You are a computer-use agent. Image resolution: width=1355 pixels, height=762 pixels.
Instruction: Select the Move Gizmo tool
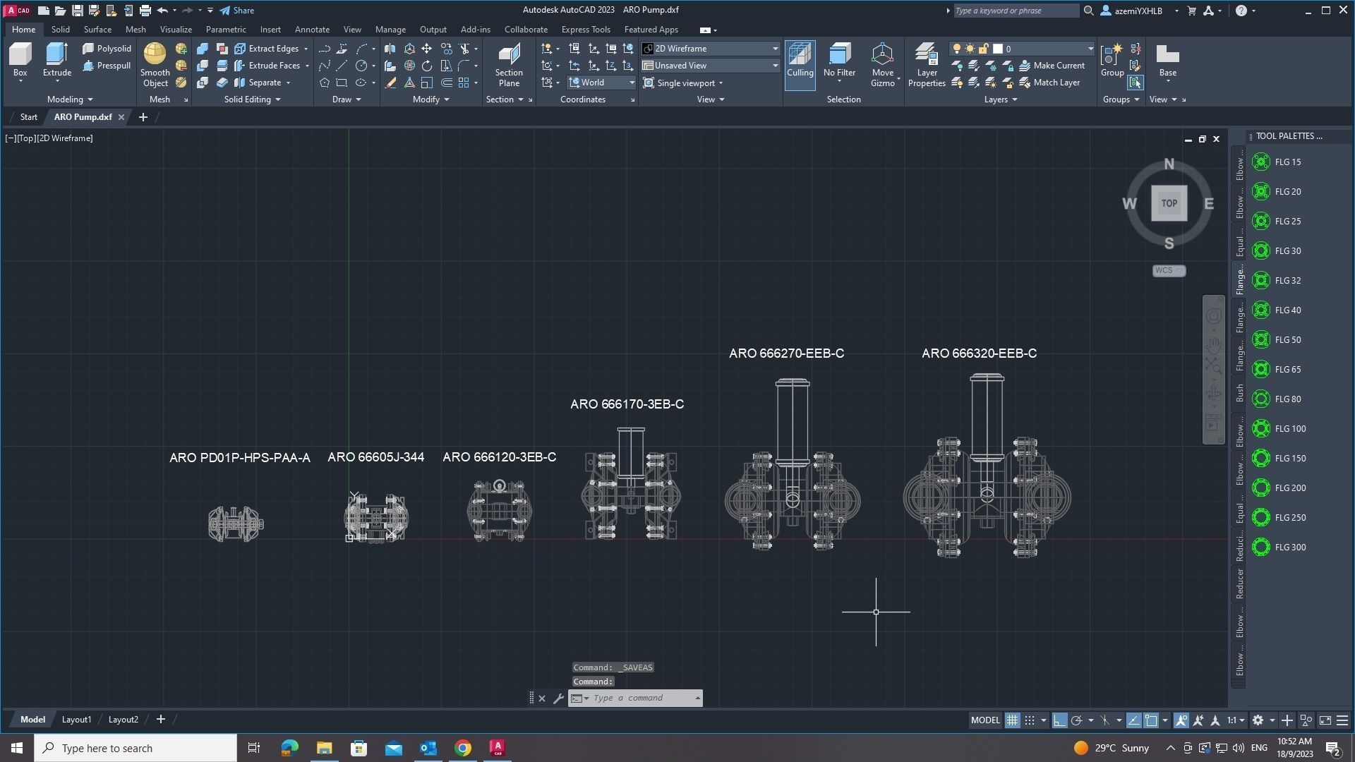click(x=882, y=64)
